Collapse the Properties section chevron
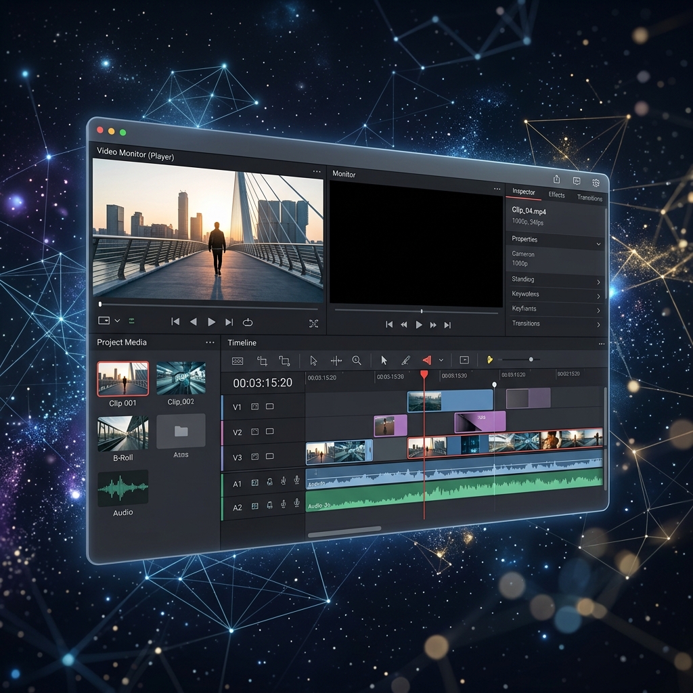 [598, 244]
